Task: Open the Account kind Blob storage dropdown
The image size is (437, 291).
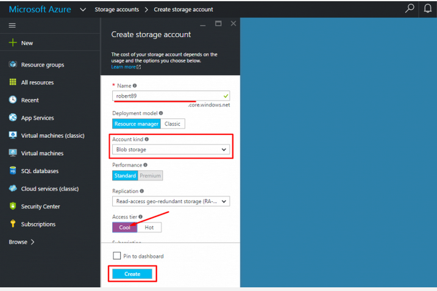Action: (171, 149)
